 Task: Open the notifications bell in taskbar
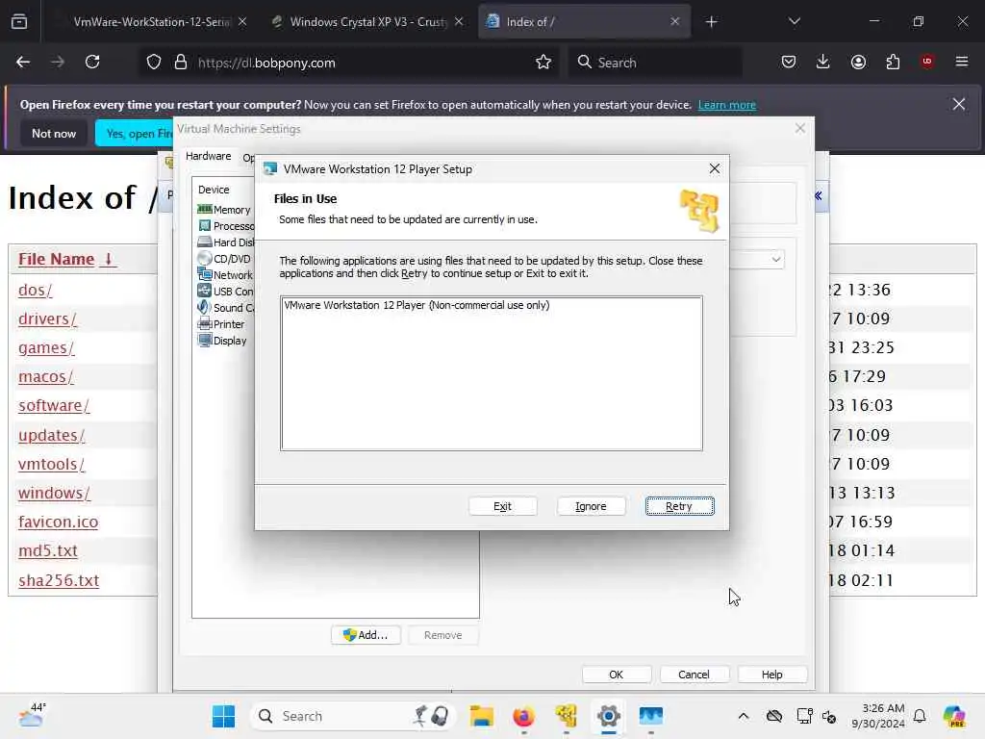click(x=920, y=716)
